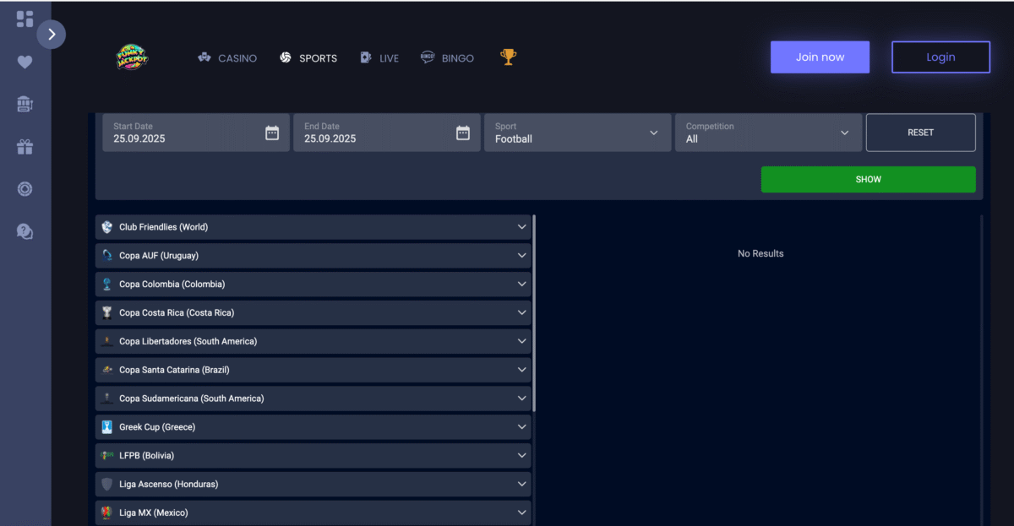
Task: Expand the sidebar with arrow button
Action: pyautogui.click(x=52, y=35)
